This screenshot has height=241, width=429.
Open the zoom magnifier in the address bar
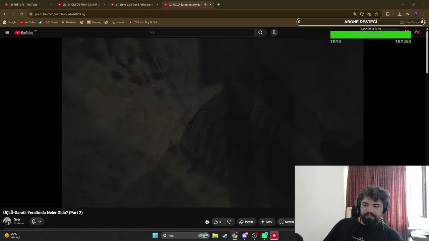(x=355, y=14)
